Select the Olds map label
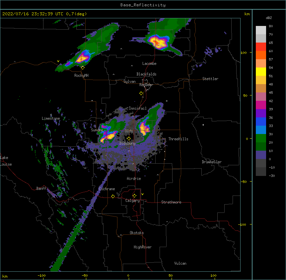The image size is (286, 280). tap(129, 131)
